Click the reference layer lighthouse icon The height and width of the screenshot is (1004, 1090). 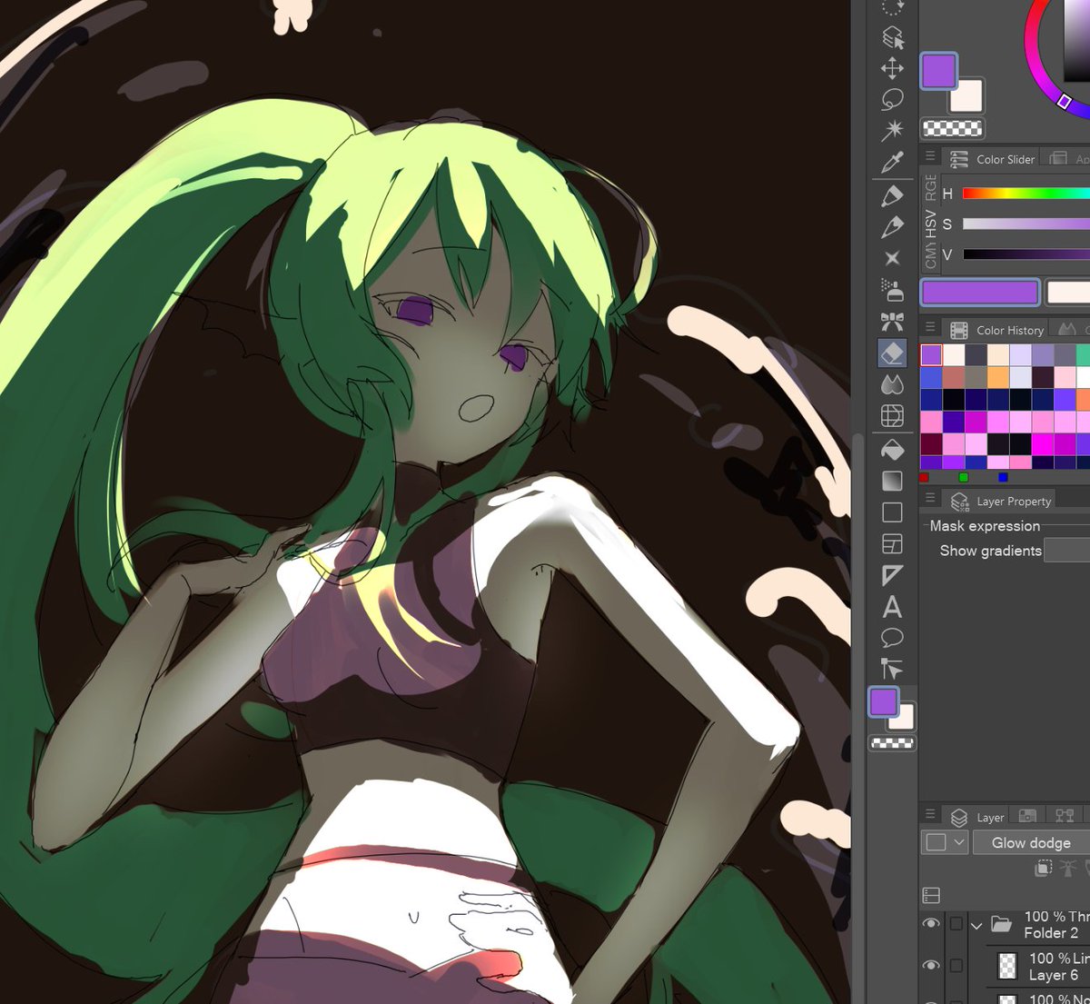click(x=1069, y=870)
